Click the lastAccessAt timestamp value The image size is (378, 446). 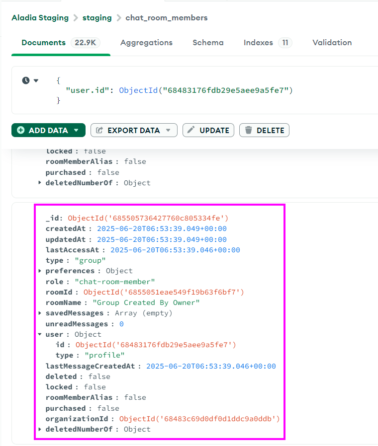pos(175,250)
